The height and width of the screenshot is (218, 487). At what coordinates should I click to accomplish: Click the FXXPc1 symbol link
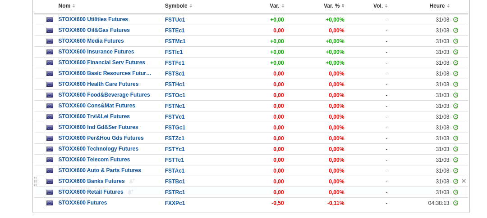[x=175, y=203]
